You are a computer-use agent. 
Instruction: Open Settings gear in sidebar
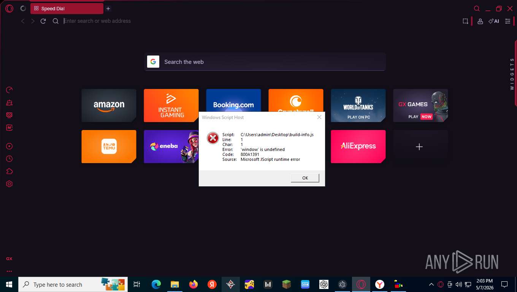(10, 184)
